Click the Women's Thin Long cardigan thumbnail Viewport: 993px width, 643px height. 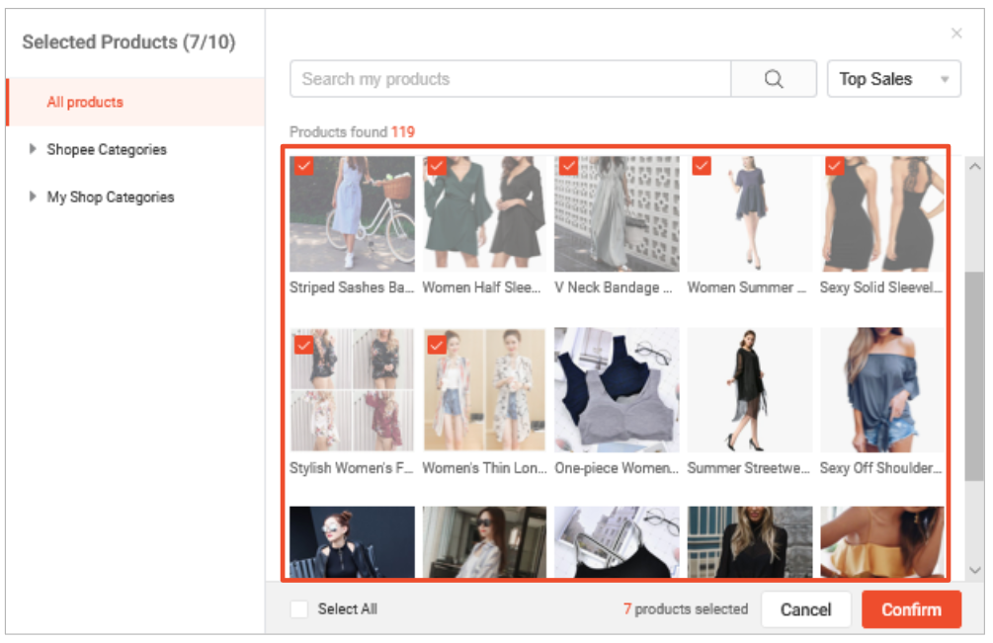point(484,389)
